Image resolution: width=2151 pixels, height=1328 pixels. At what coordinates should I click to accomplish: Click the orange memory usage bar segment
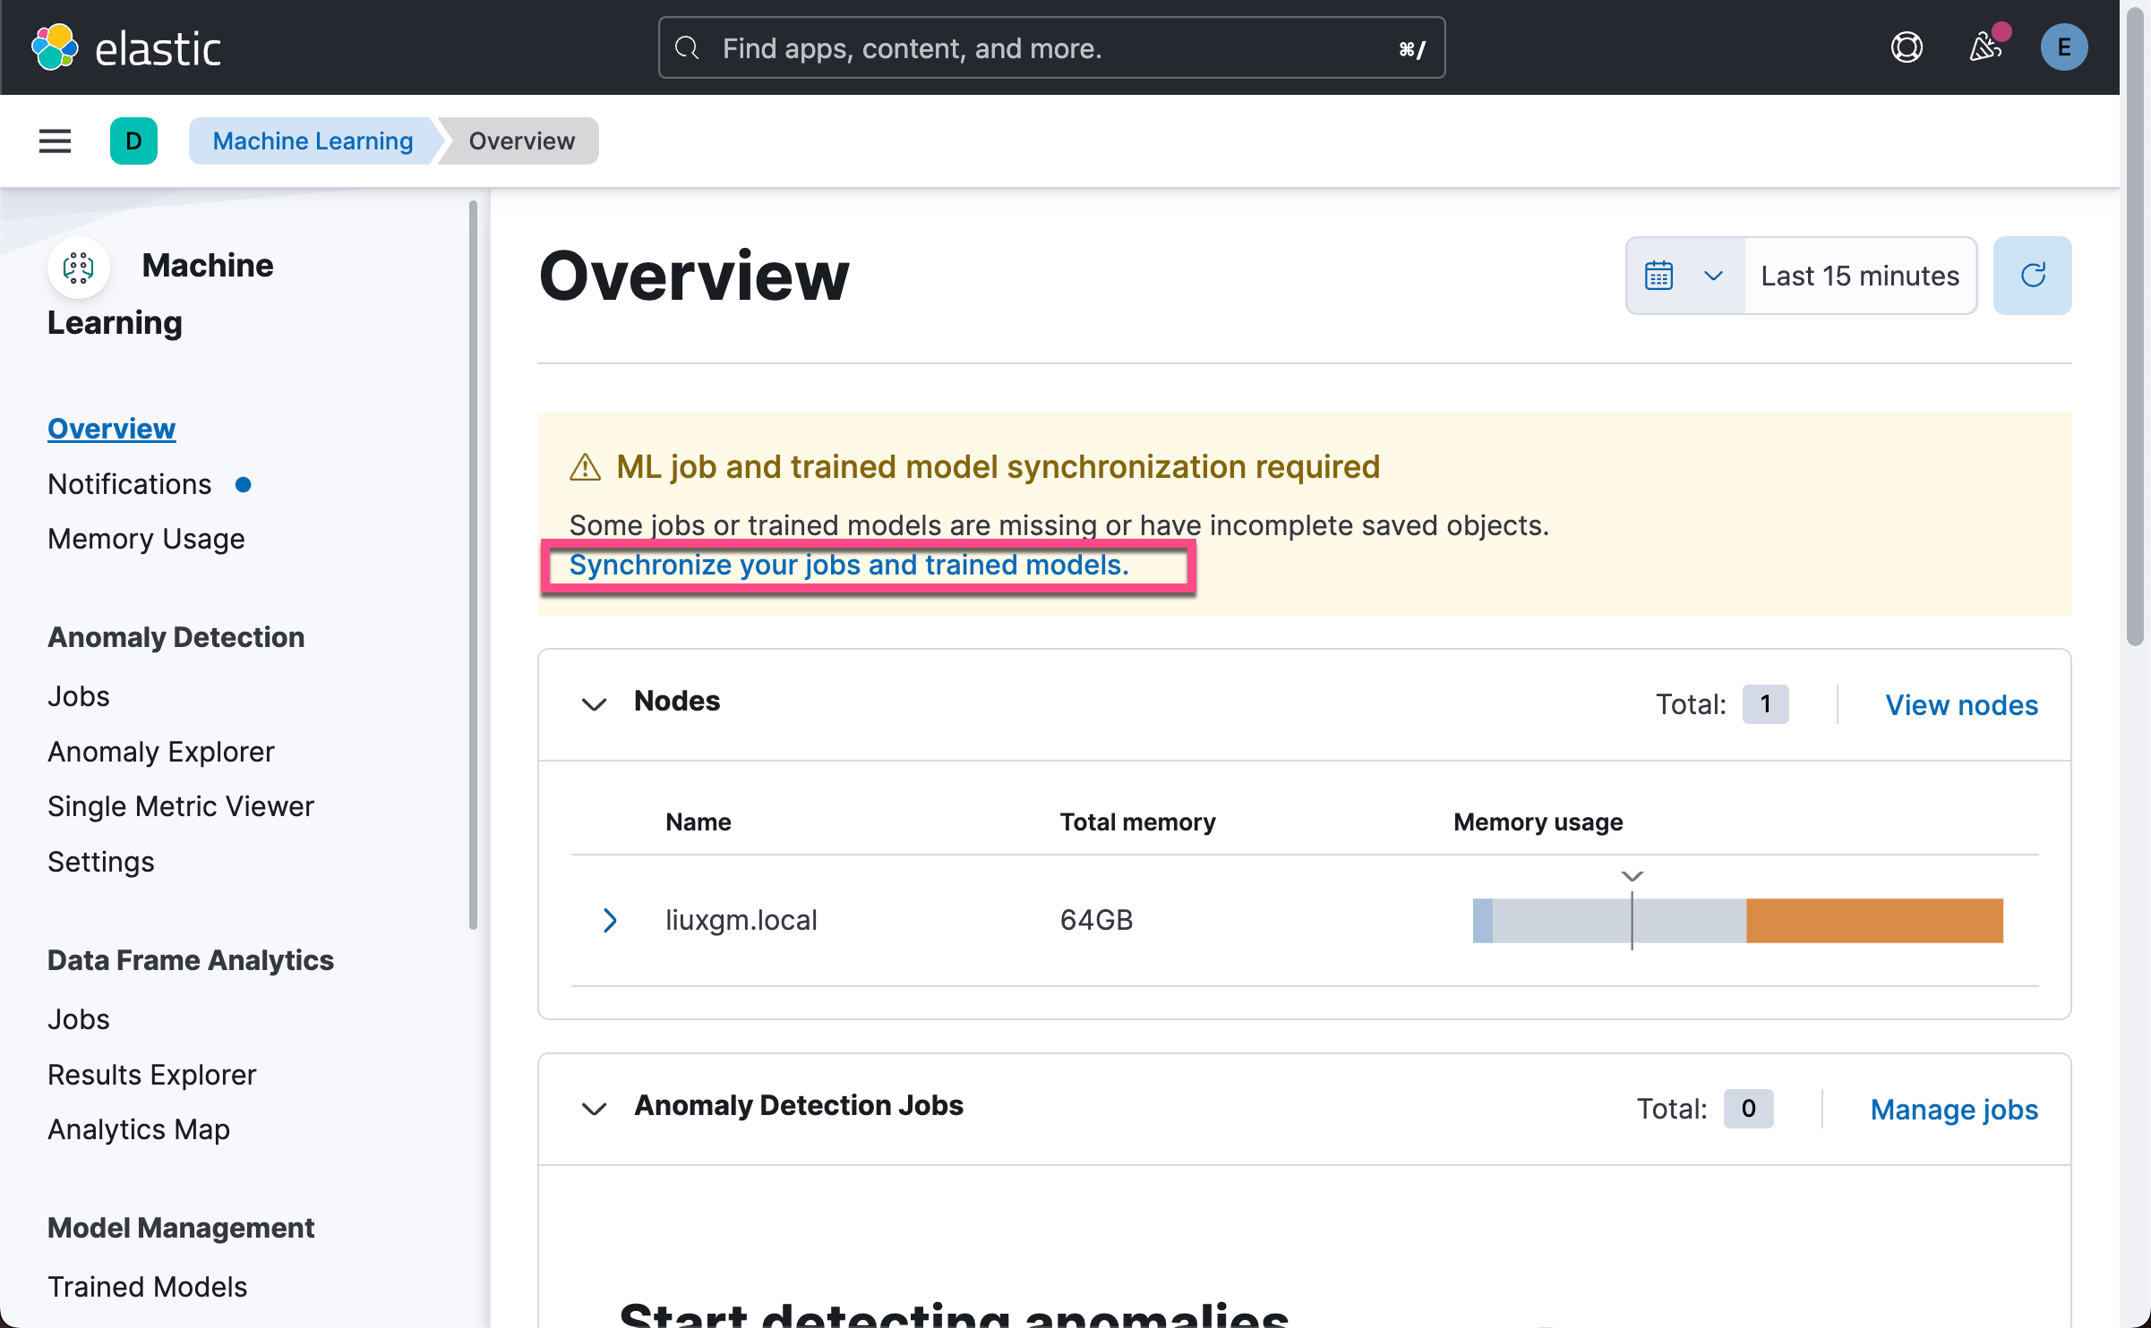1873,920
